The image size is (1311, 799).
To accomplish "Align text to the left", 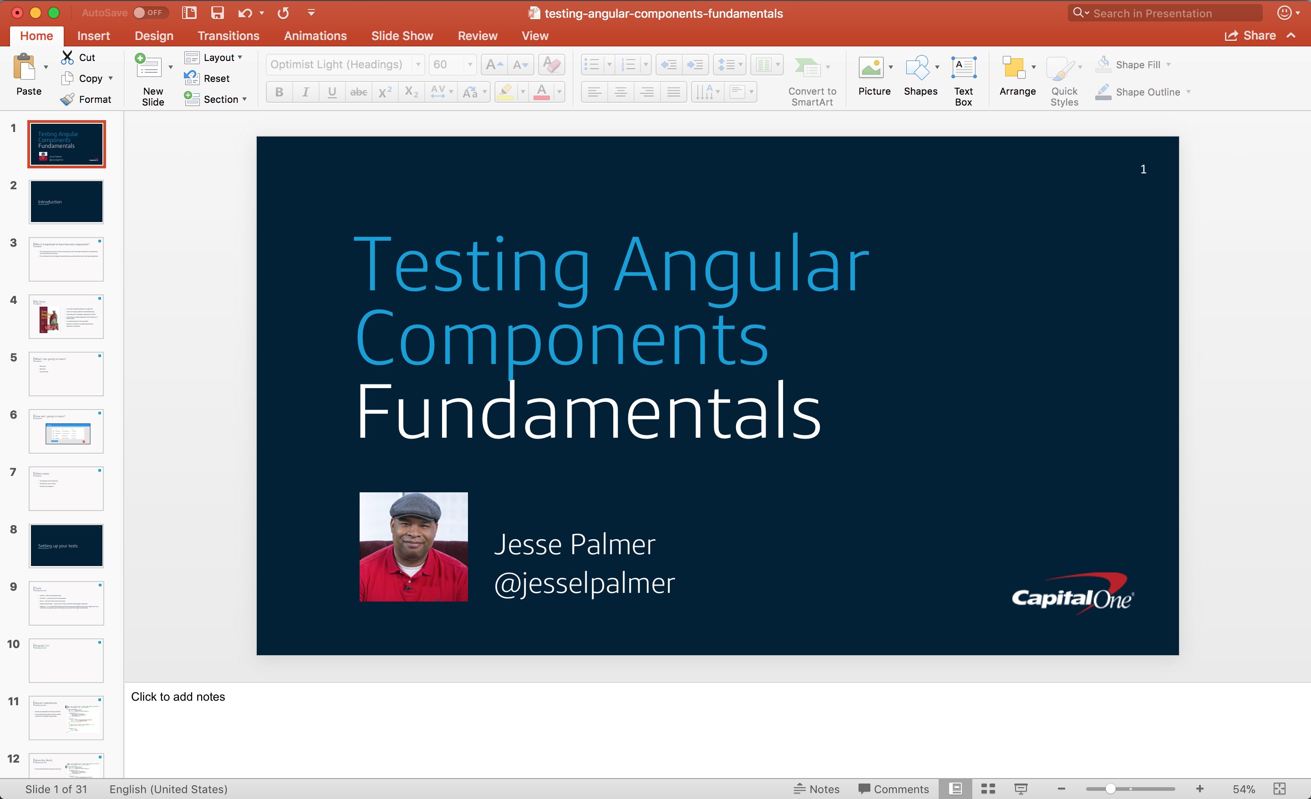I will point(595,92).
